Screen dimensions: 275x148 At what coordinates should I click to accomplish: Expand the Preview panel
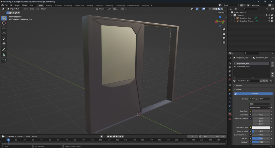(x=238, y=85)
